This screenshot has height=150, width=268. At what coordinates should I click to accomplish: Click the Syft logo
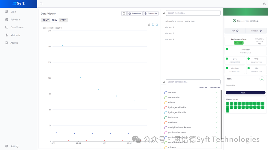[x=19, y=4]
